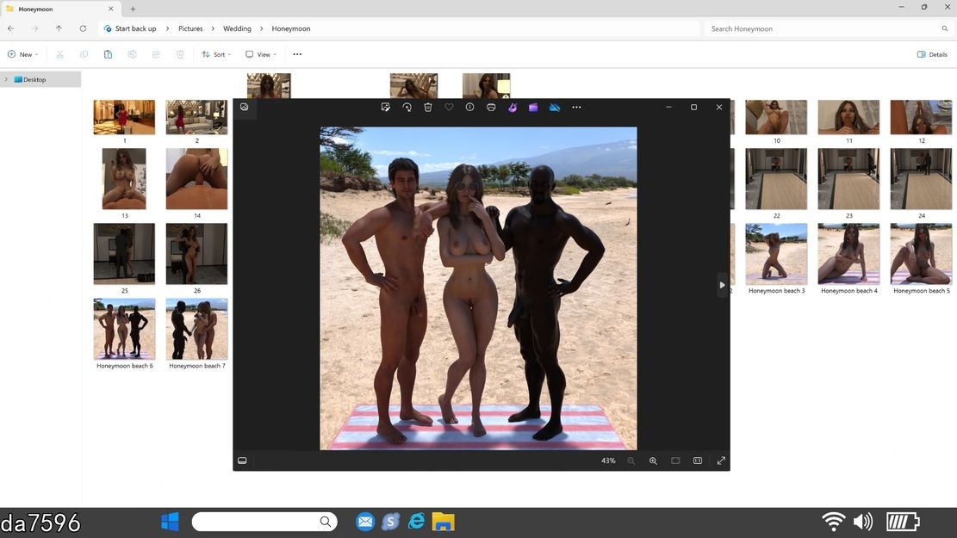
Task: Zoom out using the magnifier minus icon
Action: (x=631, y=461)
